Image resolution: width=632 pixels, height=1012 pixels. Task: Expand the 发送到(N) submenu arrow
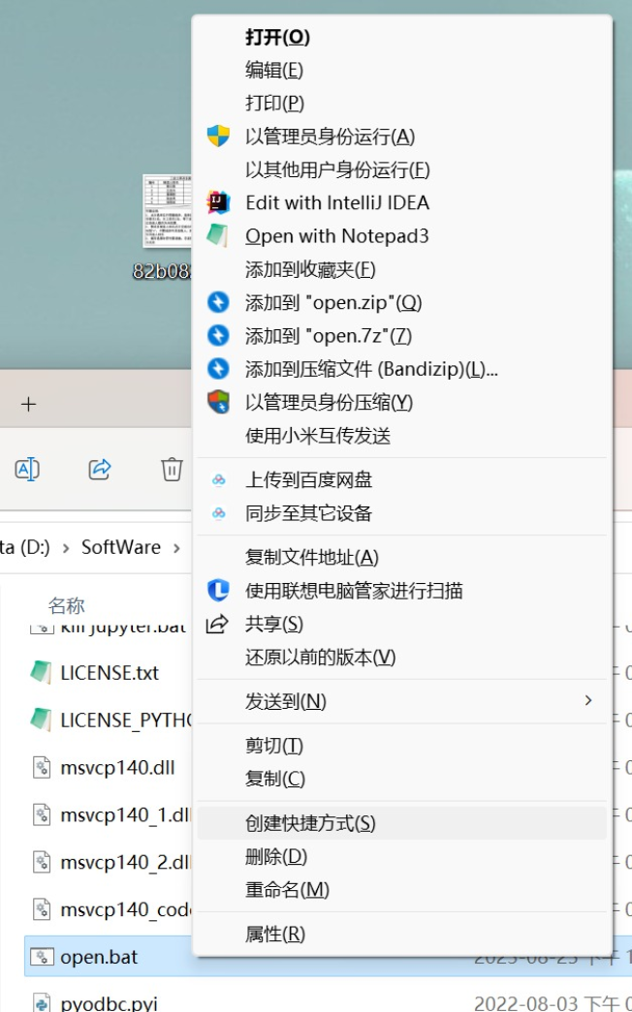[587, 700]
